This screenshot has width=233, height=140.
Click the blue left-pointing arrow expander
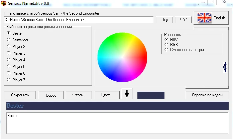click(224, 67)
